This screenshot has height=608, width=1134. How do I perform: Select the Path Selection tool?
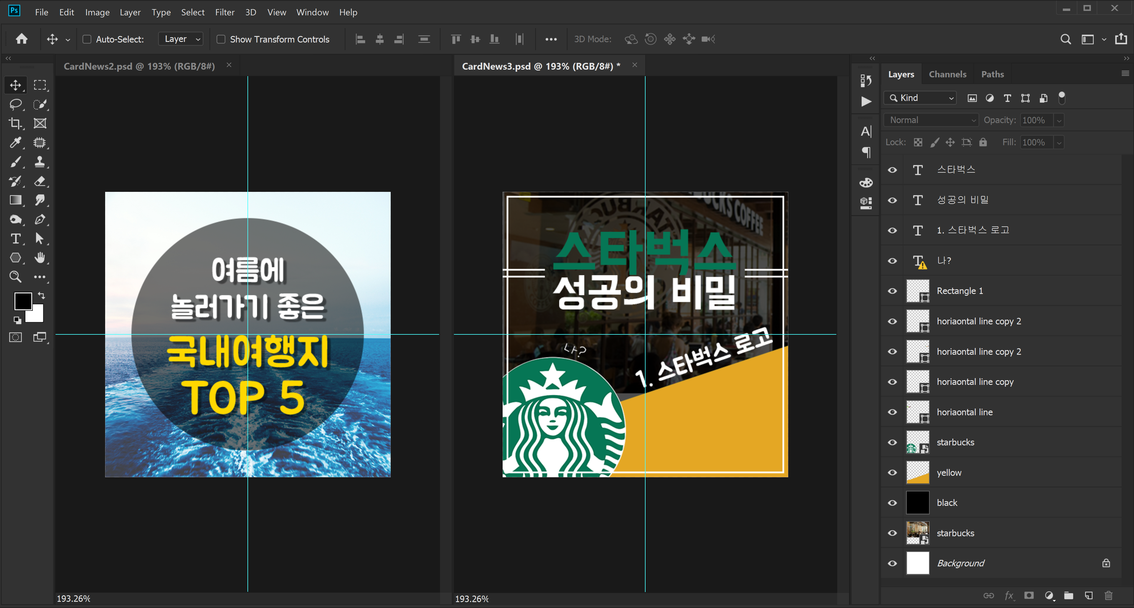[x=40, y=238]
